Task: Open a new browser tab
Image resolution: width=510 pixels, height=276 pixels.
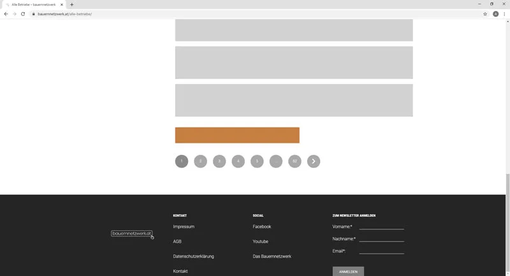Action: pos(72,4)
